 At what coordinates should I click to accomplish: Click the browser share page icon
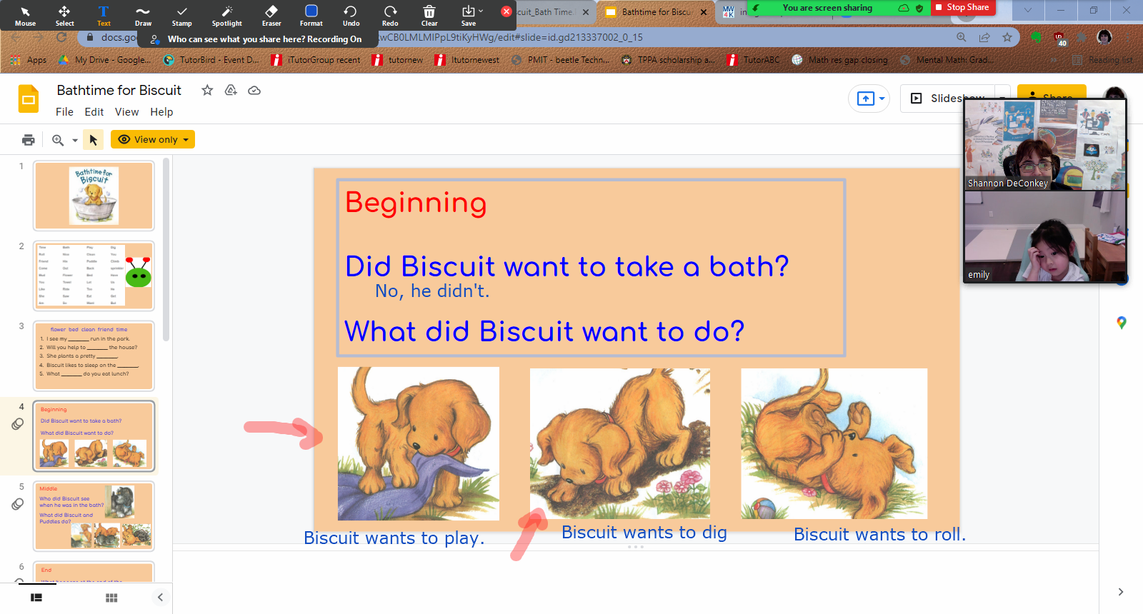tap(984, 37)
